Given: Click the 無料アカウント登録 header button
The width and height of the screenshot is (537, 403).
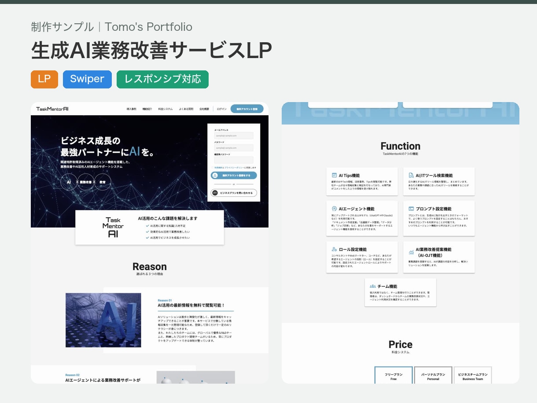Looking at the screenshot, I should [x=247, y=109].
